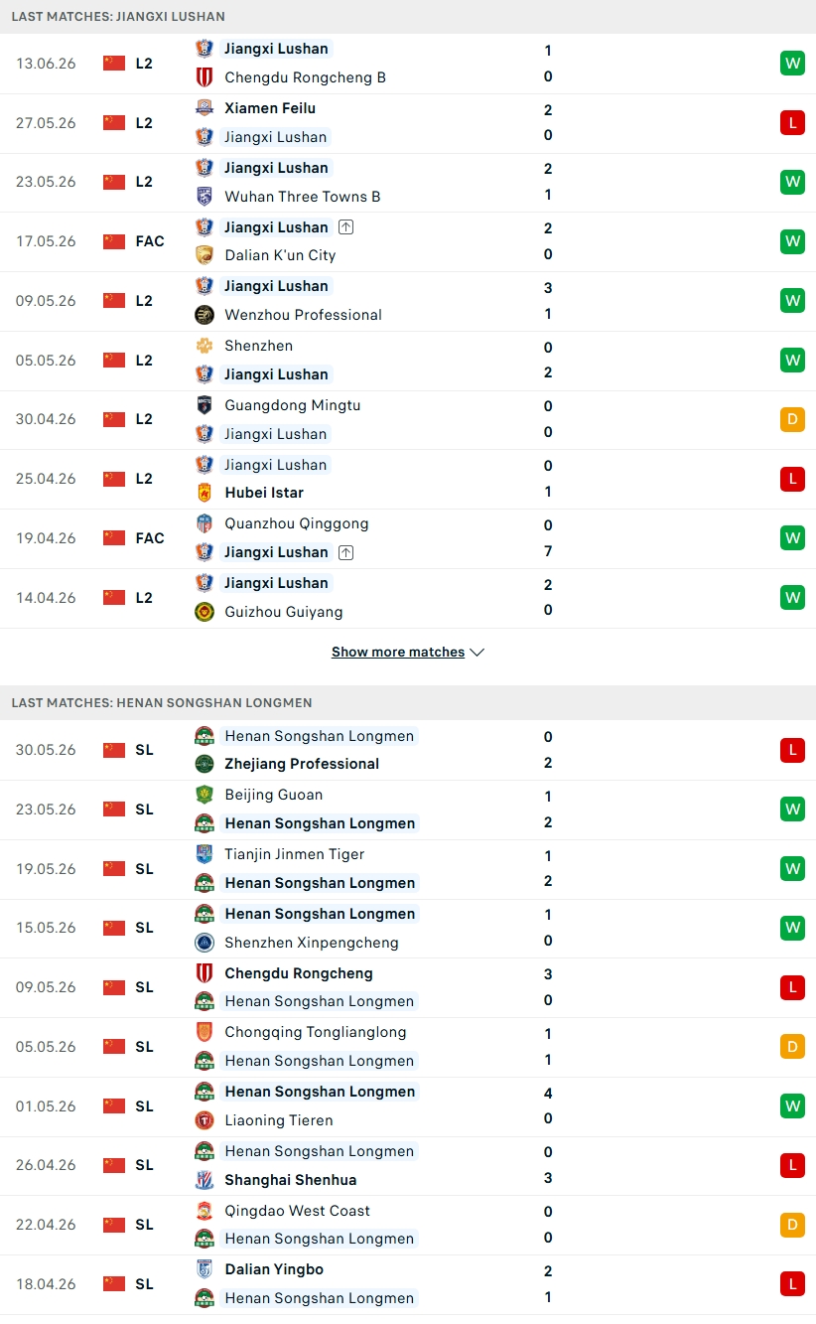Click the Guizhou Guiyang team logo
Image resolution: width=816 pixels, height=1324 pixels.
click(204, 611)
